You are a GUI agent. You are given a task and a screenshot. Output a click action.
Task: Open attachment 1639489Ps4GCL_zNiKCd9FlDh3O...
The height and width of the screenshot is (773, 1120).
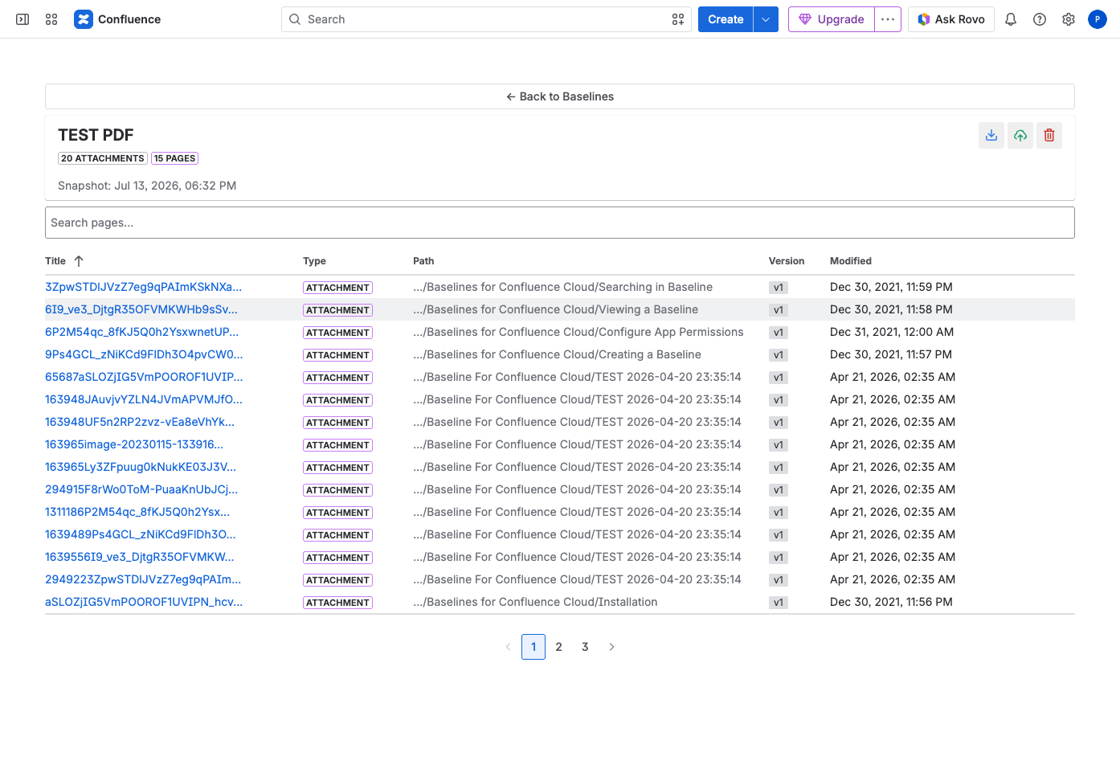(141, 534)
